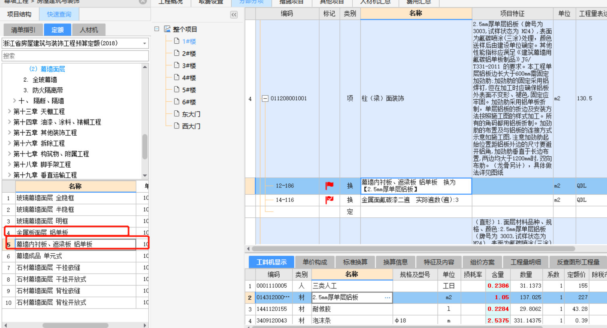The image size is (607, 328).
Task: Click the ellipsis button in 2.5mm厚单层铝板 cell
Action: click(x=387, y=298)
